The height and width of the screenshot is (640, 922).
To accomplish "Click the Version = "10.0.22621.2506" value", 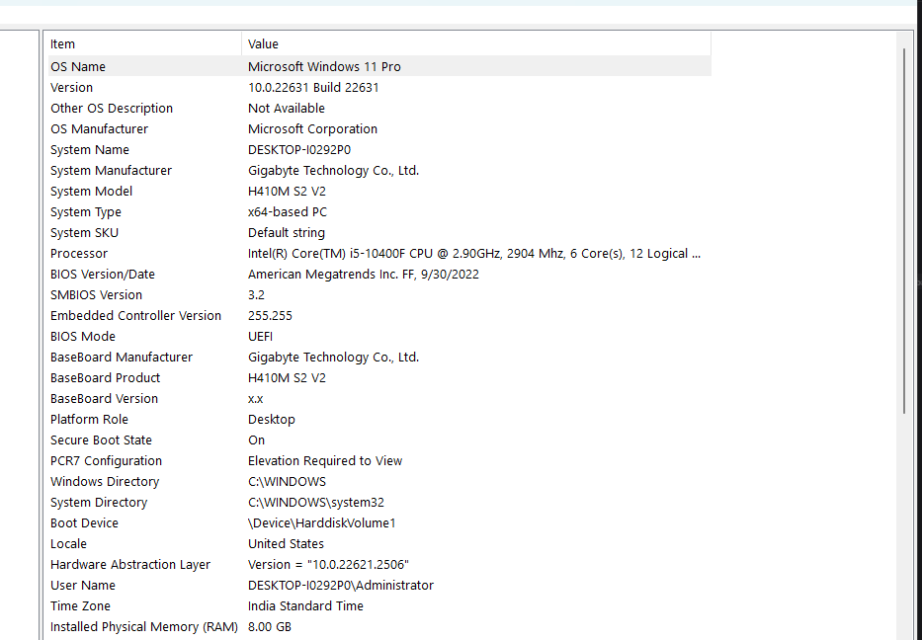I will pyautogui.click(x=329, y=565).
